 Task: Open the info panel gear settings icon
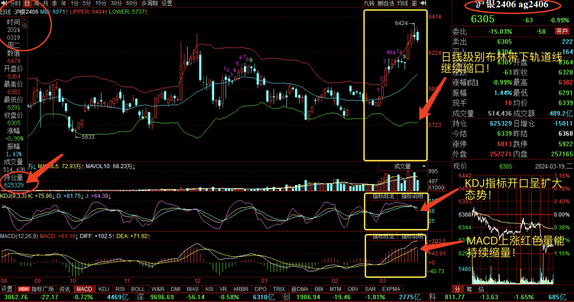pos(24,25)
